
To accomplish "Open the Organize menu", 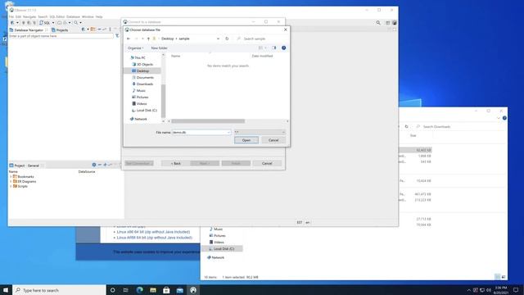I will [x=135, y=48].
